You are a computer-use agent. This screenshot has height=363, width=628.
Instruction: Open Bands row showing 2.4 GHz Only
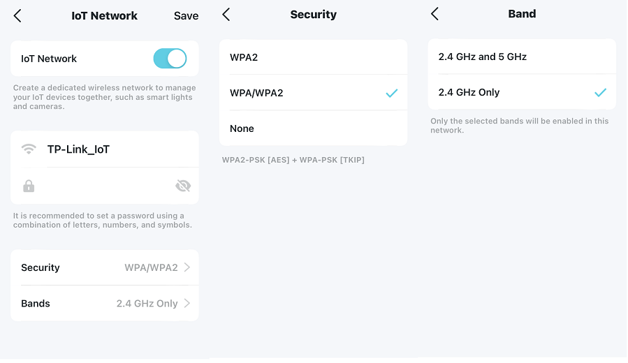[x=105, y=304]
